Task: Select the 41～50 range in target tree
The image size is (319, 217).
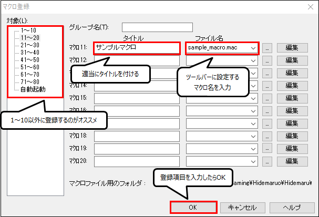Action: coord(30,59)
